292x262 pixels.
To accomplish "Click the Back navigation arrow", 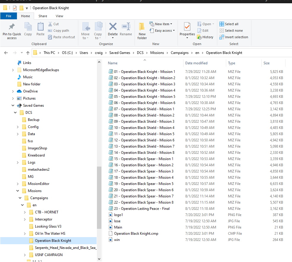I will point(6,53).
